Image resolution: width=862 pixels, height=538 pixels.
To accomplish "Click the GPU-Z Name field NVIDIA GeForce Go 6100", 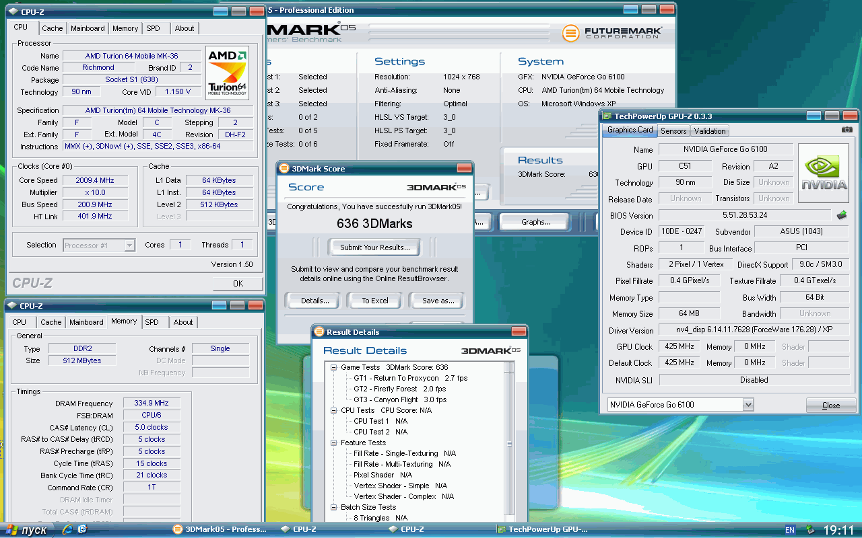I will pos(725,149).
